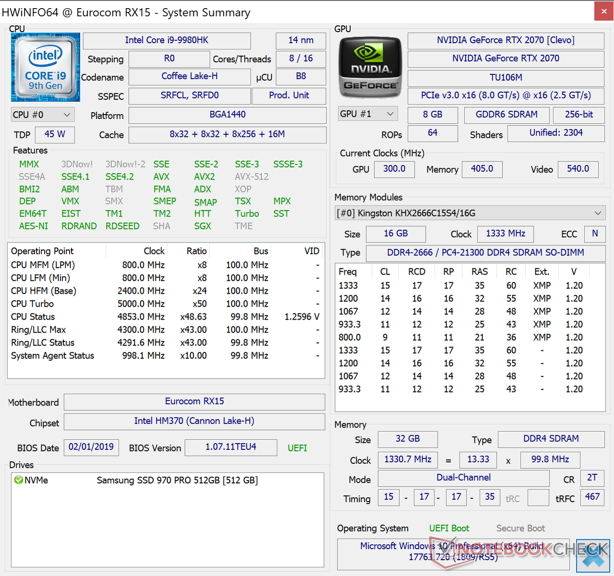Click the Motherboard field Eurocom RX15
The height and width of the screenshot is (576, 614).
[x=194, y=401]
